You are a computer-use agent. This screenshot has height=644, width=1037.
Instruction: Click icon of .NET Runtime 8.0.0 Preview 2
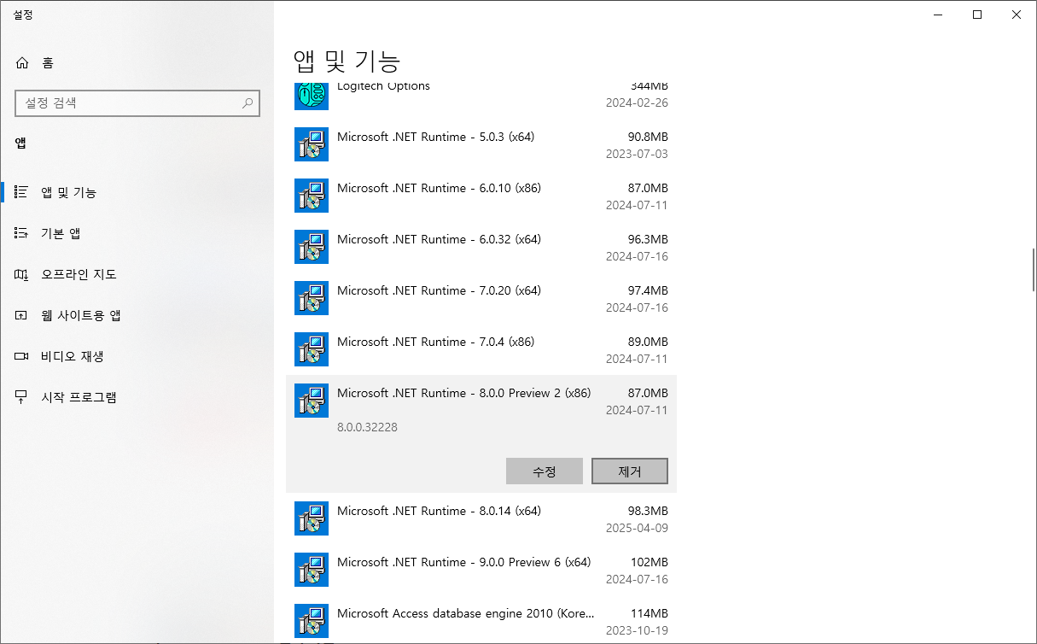(312, 401)
